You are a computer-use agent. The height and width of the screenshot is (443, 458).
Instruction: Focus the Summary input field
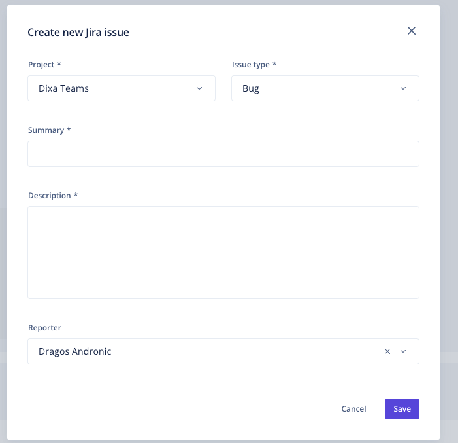(223, 154)
